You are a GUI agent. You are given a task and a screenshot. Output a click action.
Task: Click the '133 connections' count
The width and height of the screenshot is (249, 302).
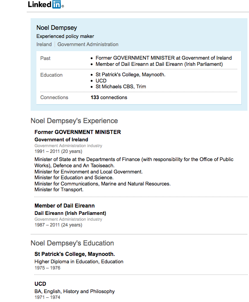(109, 98)
